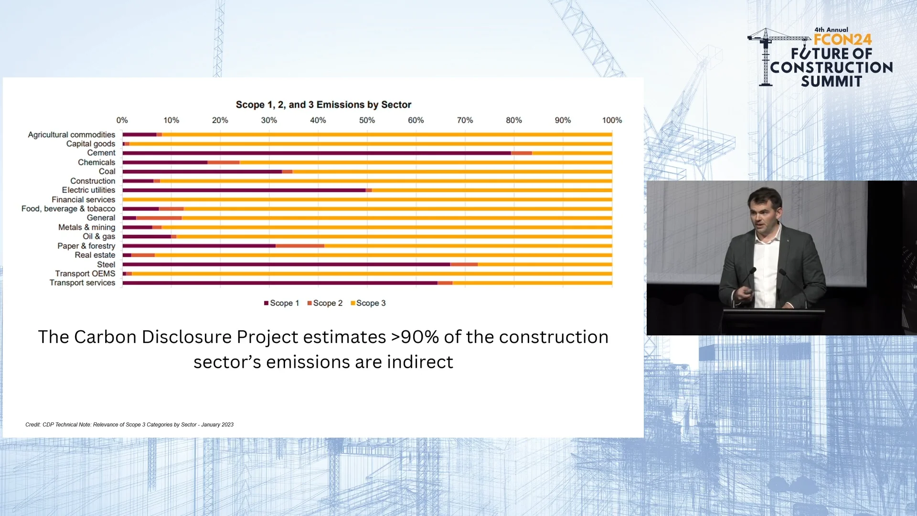Screen dimensions: 917x516
Task: Click the 60% axis label
Action: (416, 120)
